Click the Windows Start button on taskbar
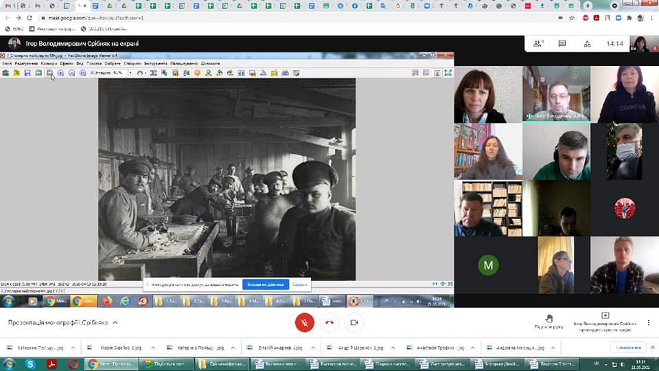 tap(10, 363)
